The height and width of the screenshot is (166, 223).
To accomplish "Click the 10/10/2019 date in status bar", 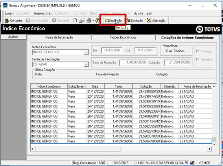I will click(x=120, y=163).
